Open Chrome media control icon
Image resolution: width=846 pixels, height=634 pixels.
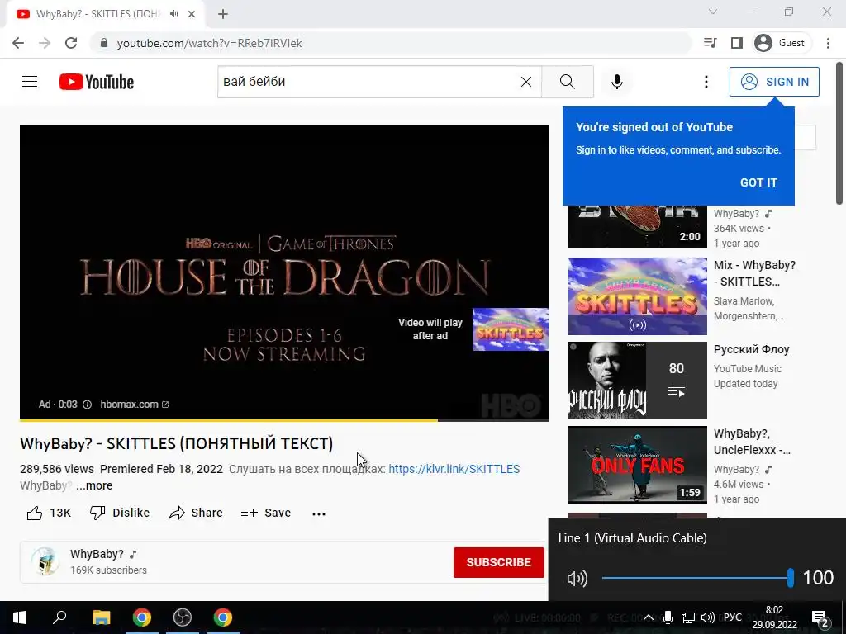pyautogui.click(x=710, y=43)
